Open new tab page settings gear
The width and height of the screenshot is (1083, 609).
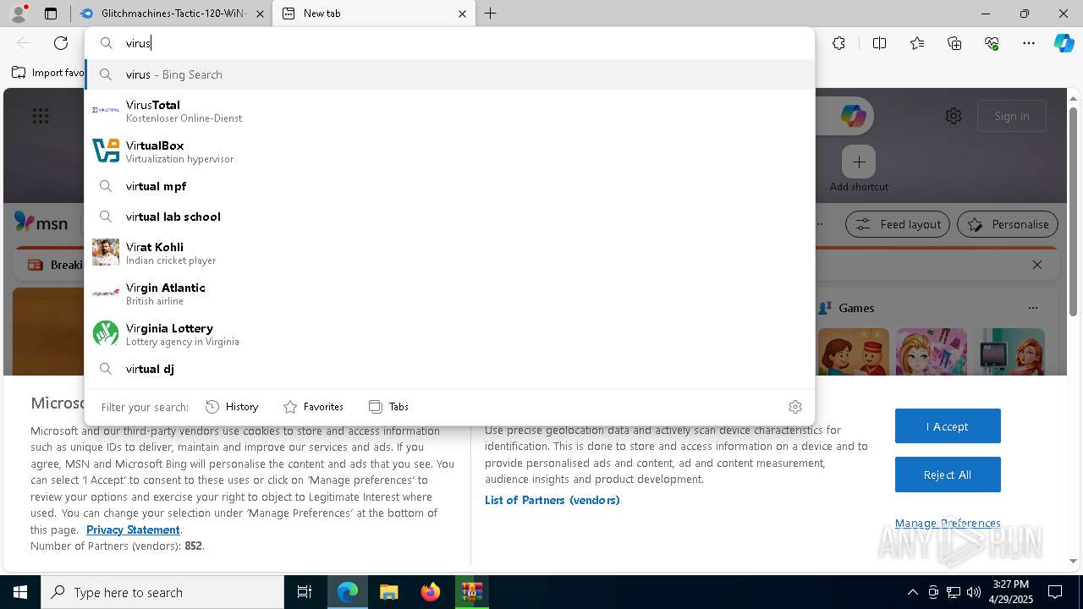click(954, 116)
